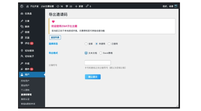Click the brush icon for 外观
This screenshot has width=201, height=111.
pyautogui.click(x=22, y=63)
